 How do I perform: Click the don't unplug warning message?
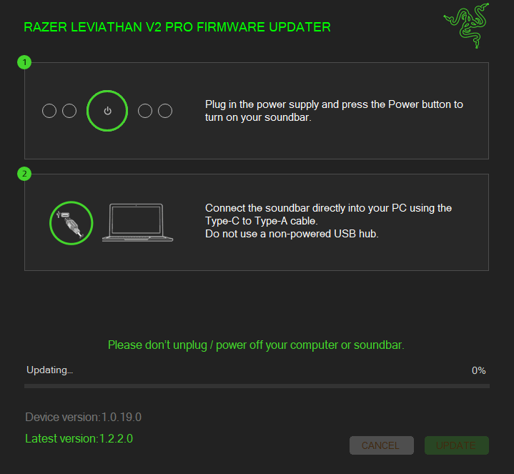click(256, 345)
